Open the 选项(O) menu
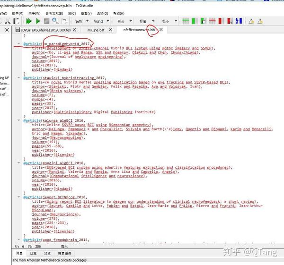The width and height of the screenshot is (284, 265). [102, 13]
